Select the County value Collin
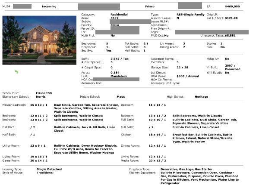259x185 pixels. [x=115, y=25]
